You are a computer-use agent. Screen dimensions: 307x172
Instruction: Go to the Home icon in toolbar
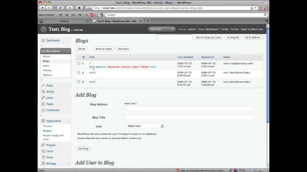pos(79,8)
